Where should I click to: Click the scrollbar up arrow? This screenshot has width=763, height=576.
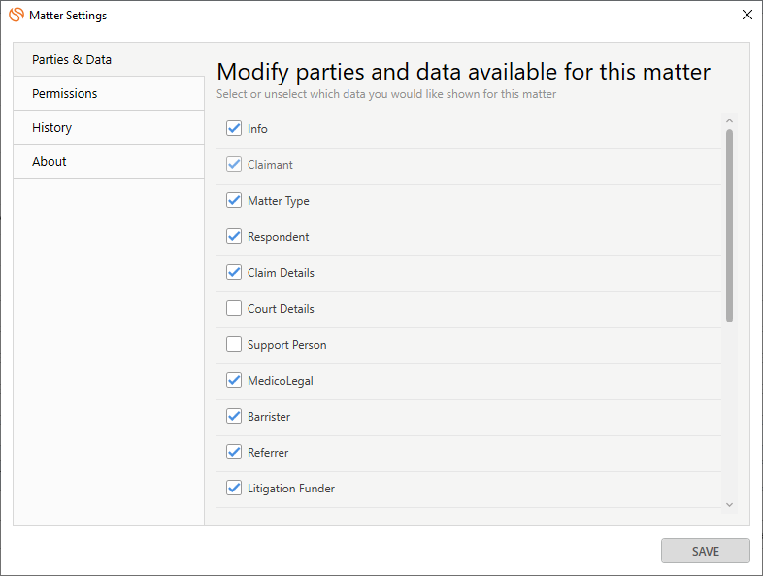click(x=729, y=120)
